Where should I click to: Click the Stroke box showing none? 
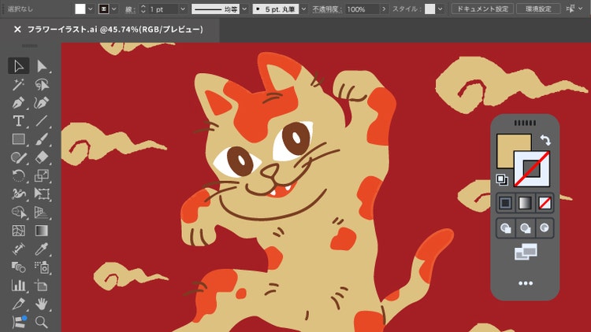532,168
